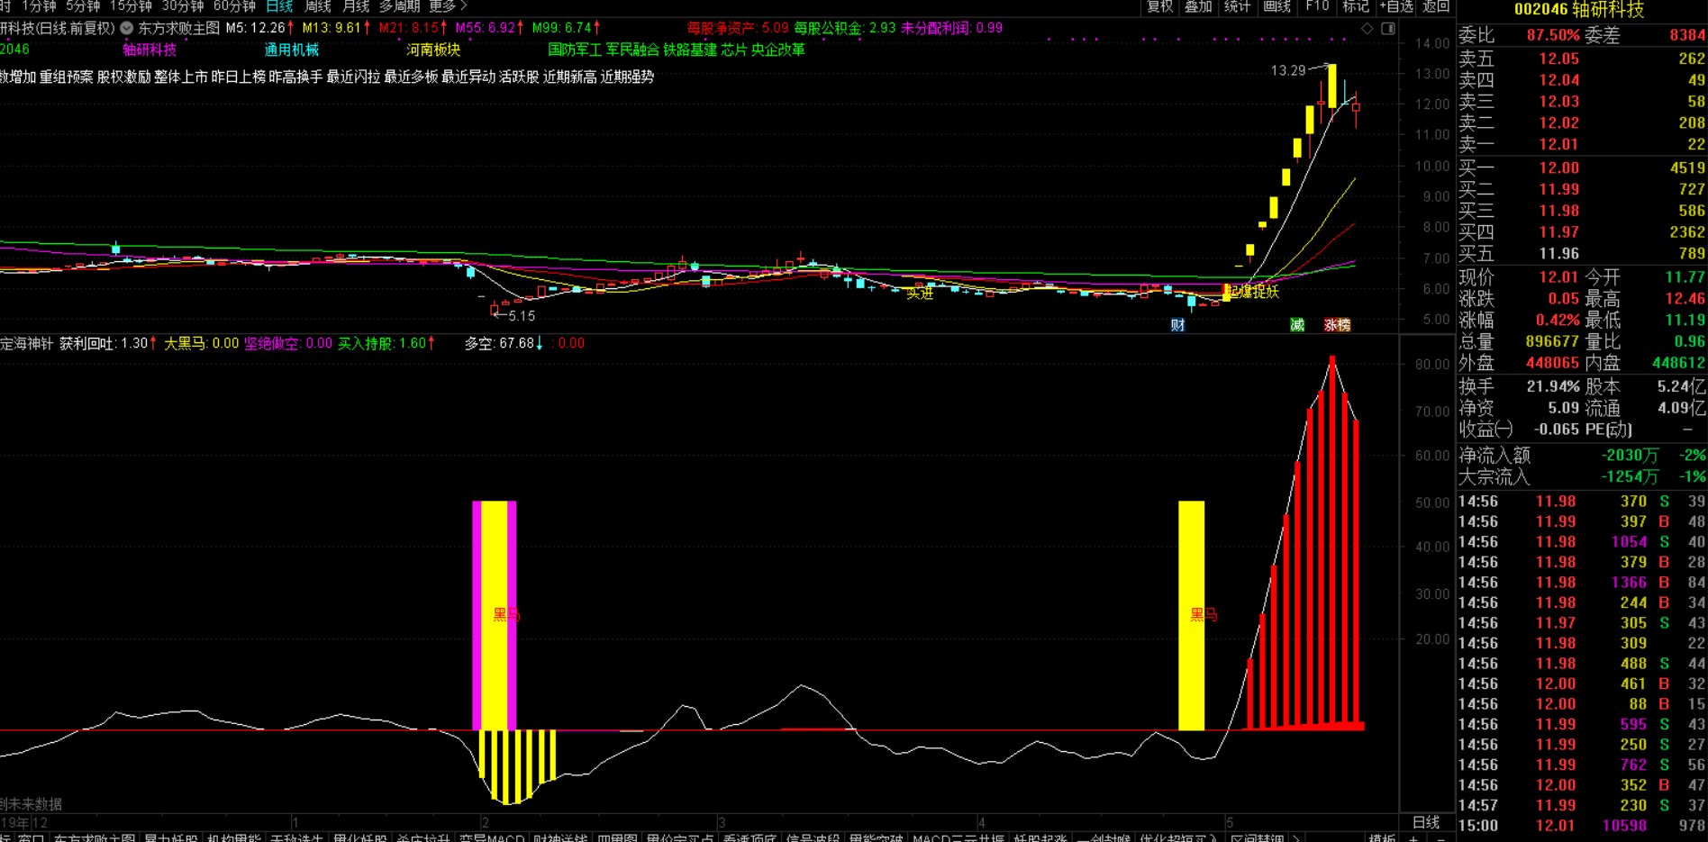This screenshot has width=1708, height=842.
Task: Click the red 涨榜 marker icon
Action: (1337, 325)
